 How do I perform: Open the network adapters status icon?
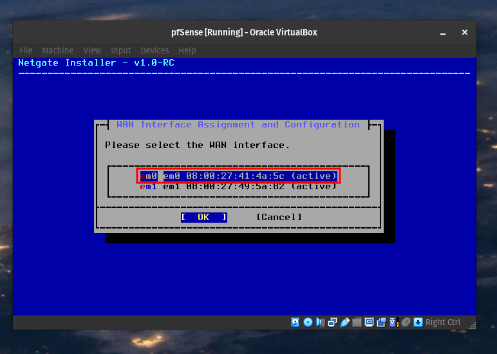point(332,322)
